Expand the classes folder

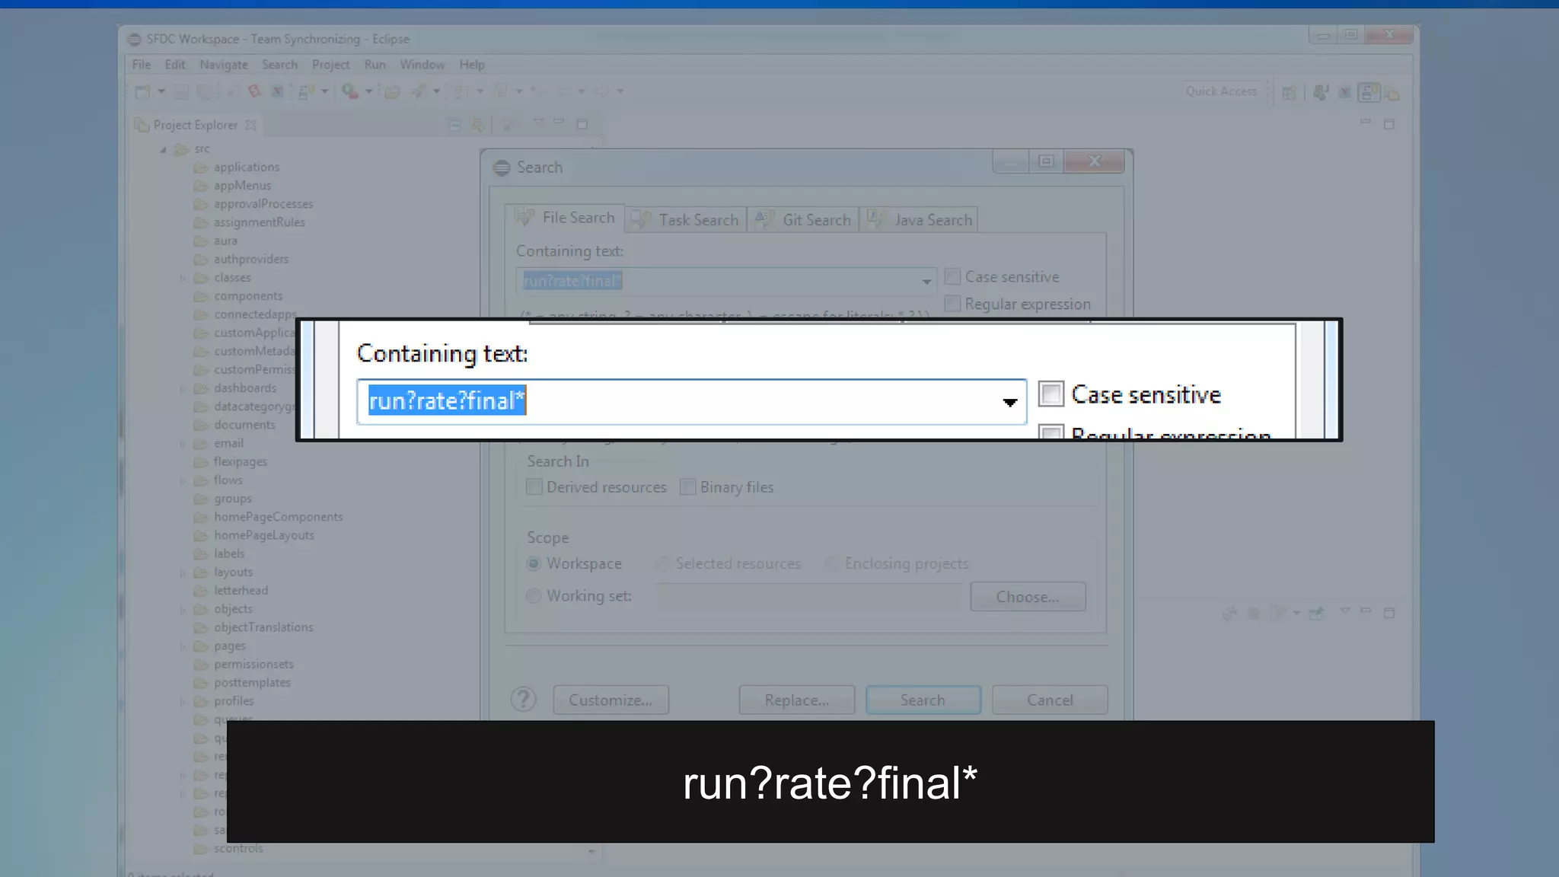point(182,278)
